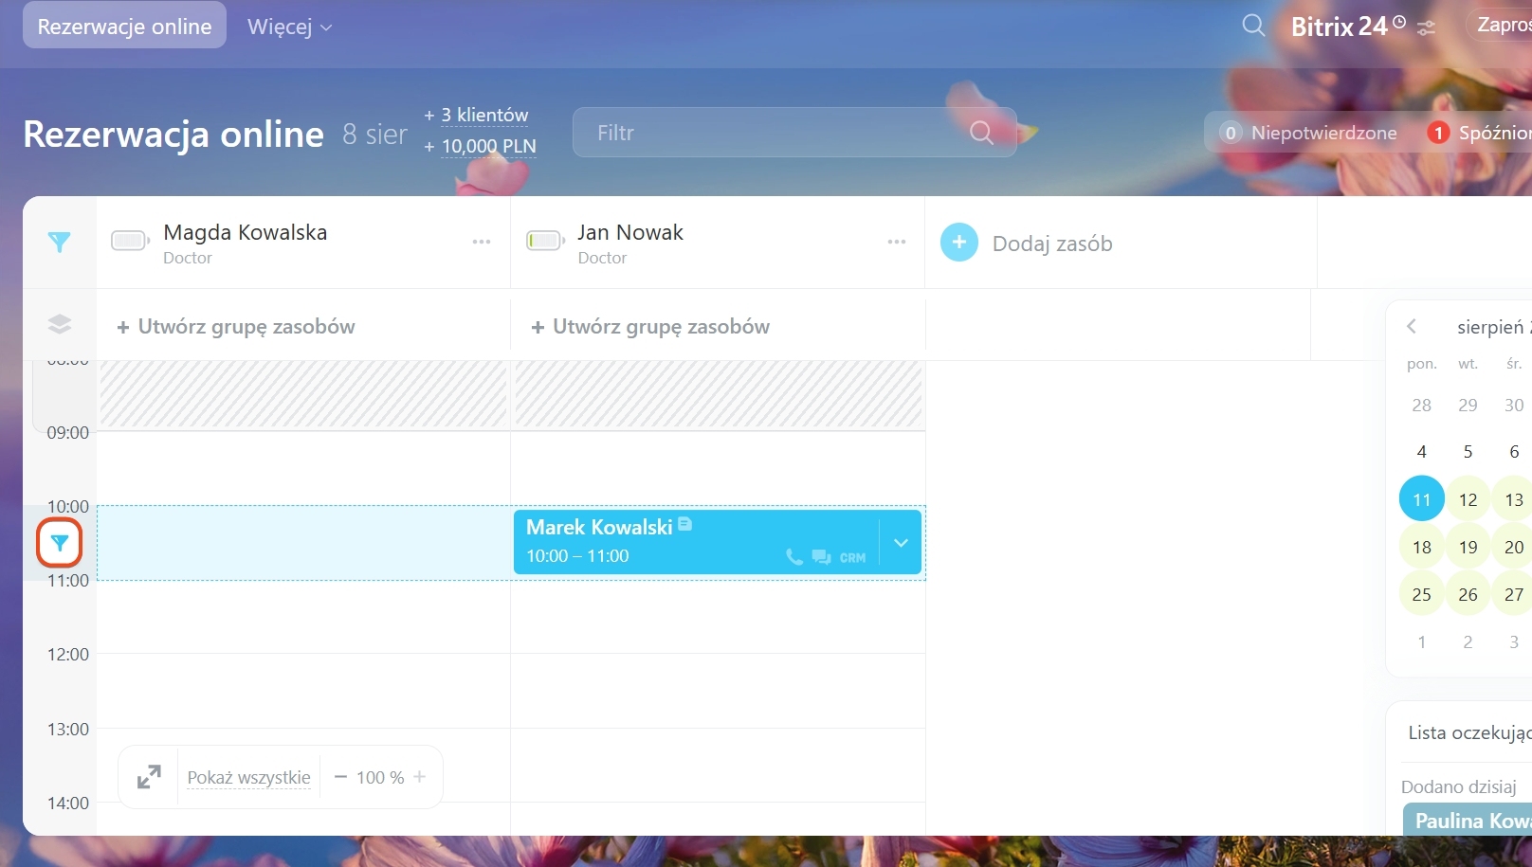Decrease zoom with the minus button
The height and width of the screenshot is (867, 1532).
coord(340,777)
